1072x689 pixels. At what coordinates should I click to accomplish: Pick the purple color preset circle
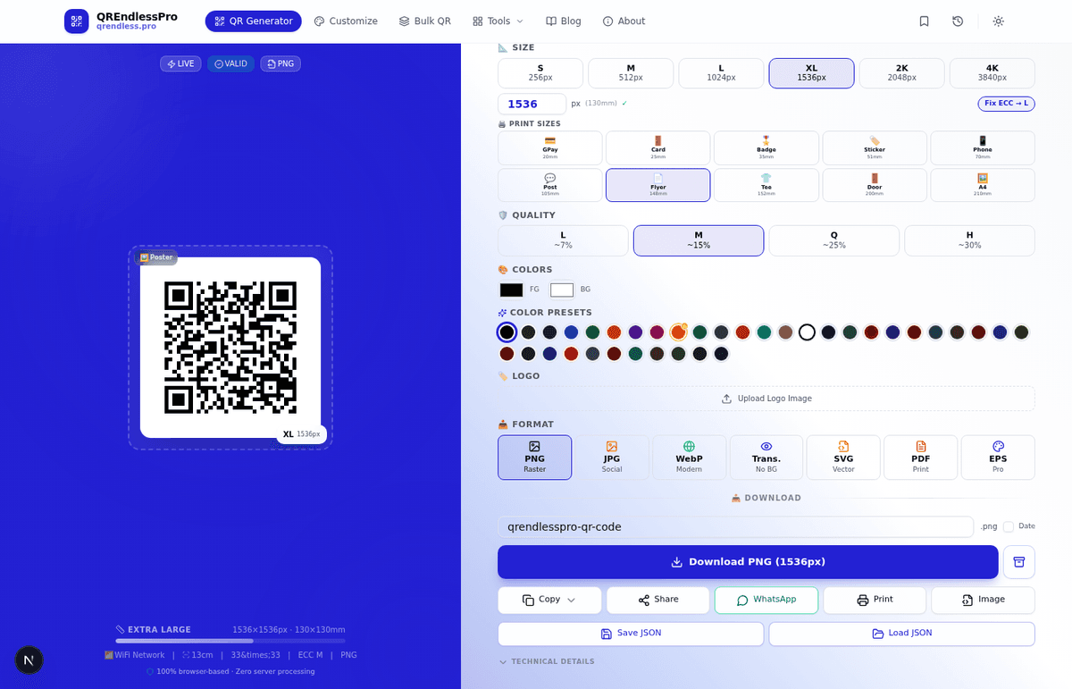click(635, 332)
